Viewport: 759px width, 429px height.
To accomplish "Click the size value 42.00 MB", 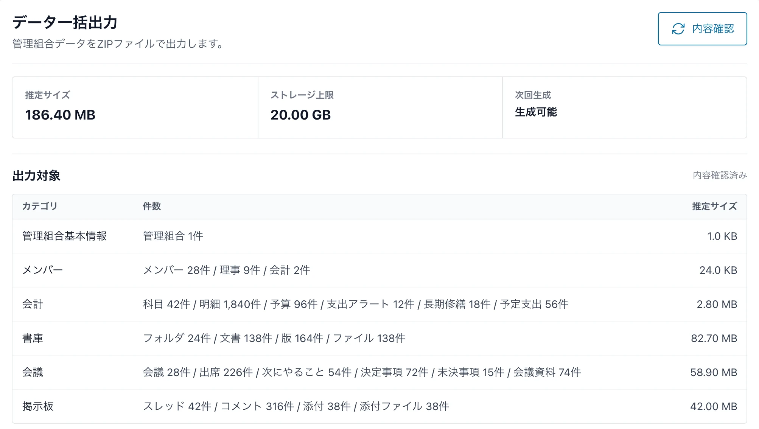I will pyautogui.click(x=714, y=406).
